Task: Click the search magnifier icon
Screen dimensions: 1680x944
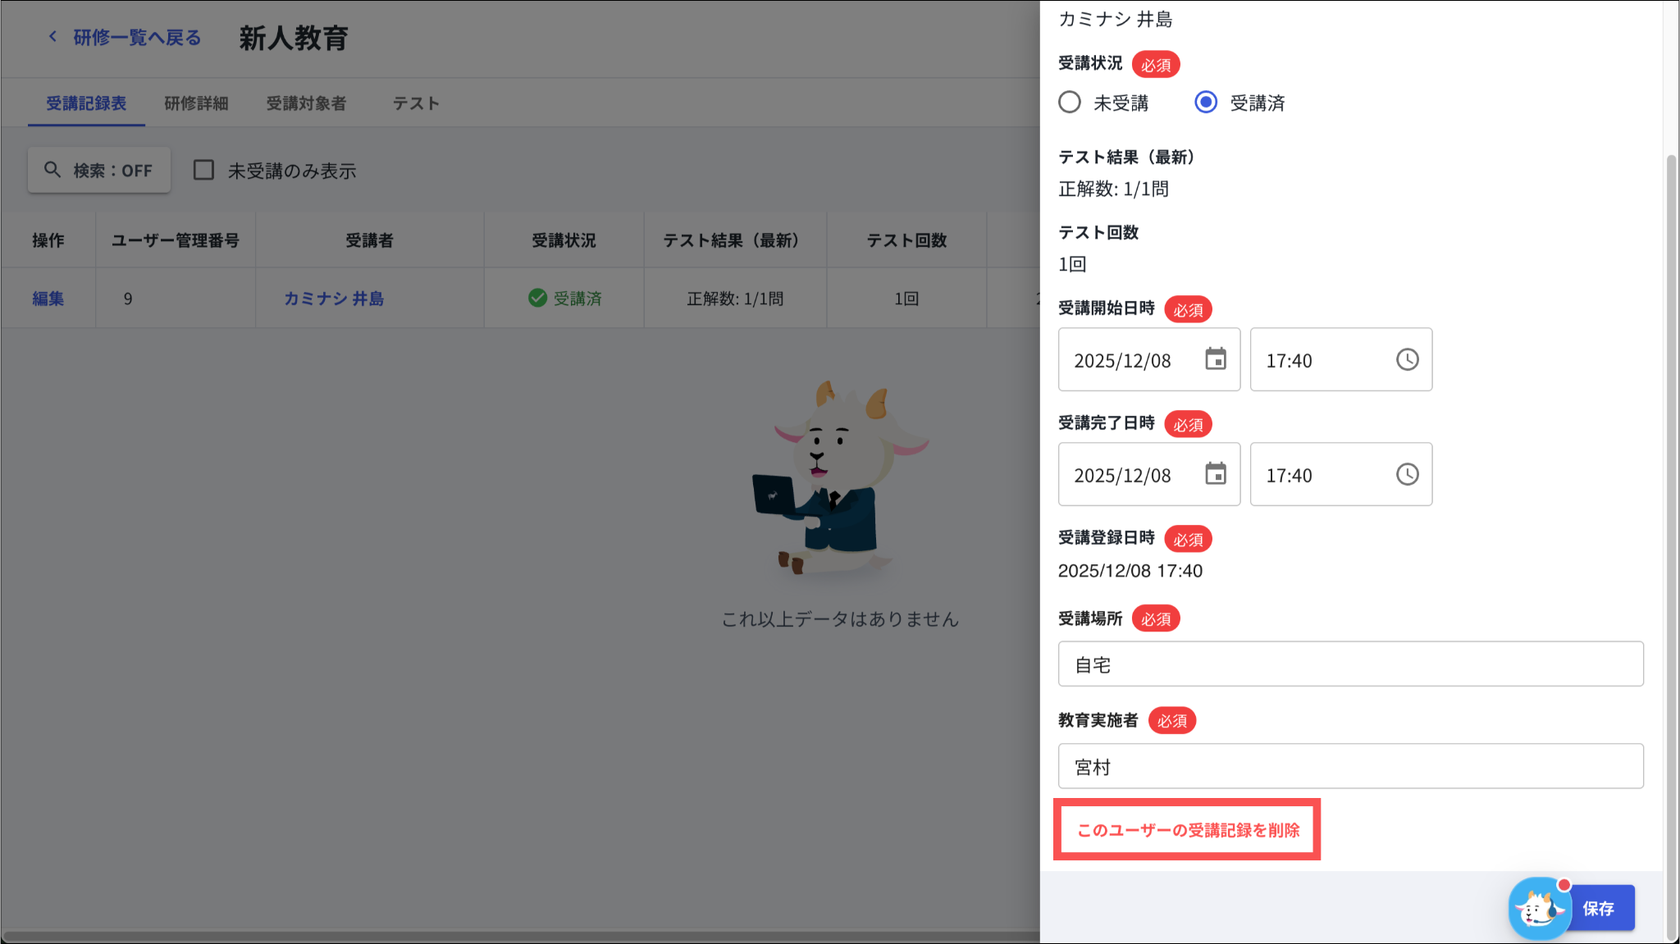Action: click(52, 170)
